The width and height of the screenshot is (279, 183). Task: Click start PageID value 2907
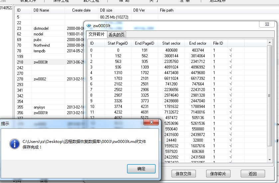(x=118, y=95)
